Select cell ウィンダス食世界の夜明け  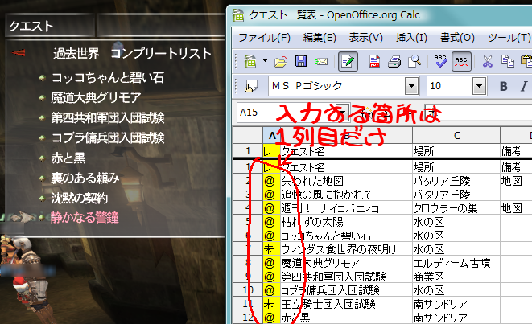[346, 249]
